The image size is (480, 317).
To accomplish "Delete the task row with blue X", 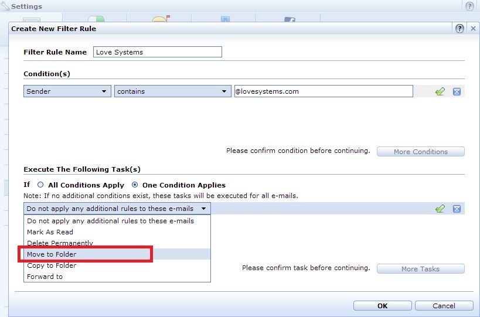I will point(457,209).
